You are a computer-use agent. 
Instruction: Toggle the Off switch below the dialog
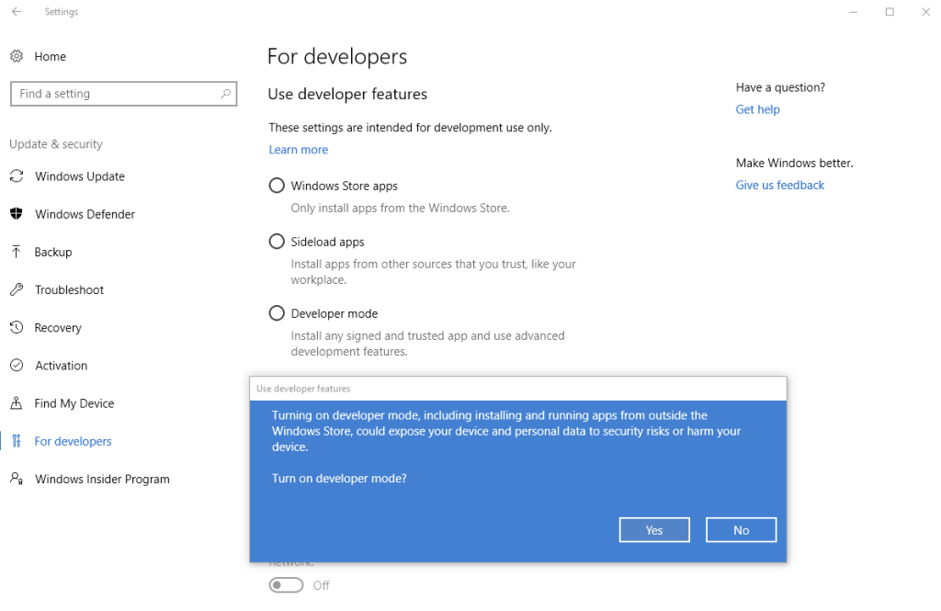(286, 585)
